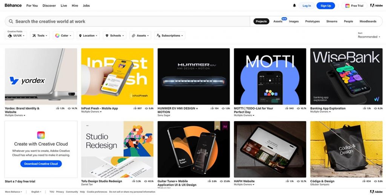This screenshot has height=195, width=386.
Task: Click views eye icon on MOTTI project
Action: point(298,108)
